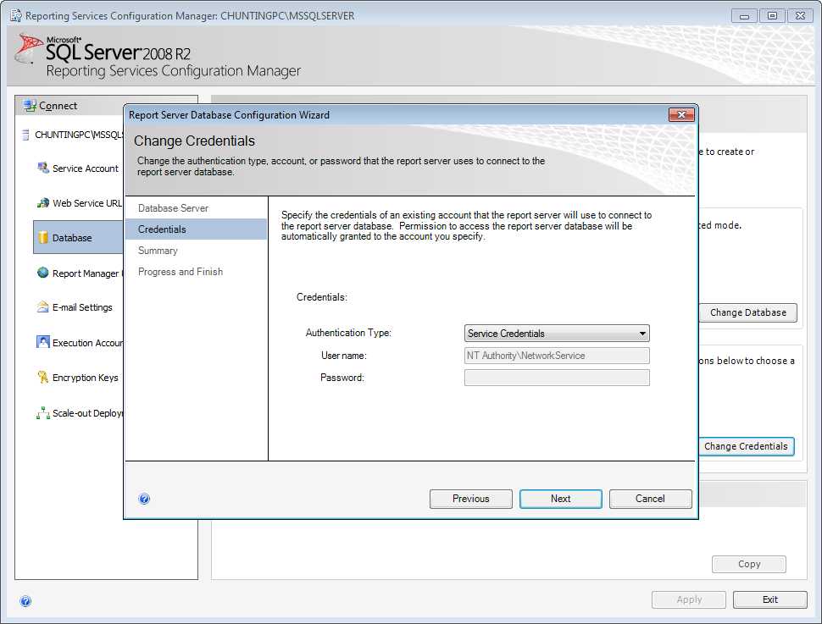The width and height of the screenshot is (822, 624).
Task: Click the Web Service URL globe icon
Action: click(43, 202)
